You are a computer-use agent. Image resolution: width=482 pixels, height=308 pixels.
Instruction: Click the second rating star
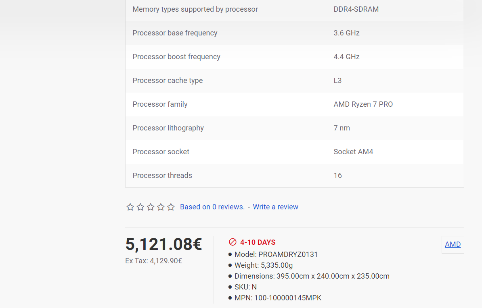tap(140, 207)
